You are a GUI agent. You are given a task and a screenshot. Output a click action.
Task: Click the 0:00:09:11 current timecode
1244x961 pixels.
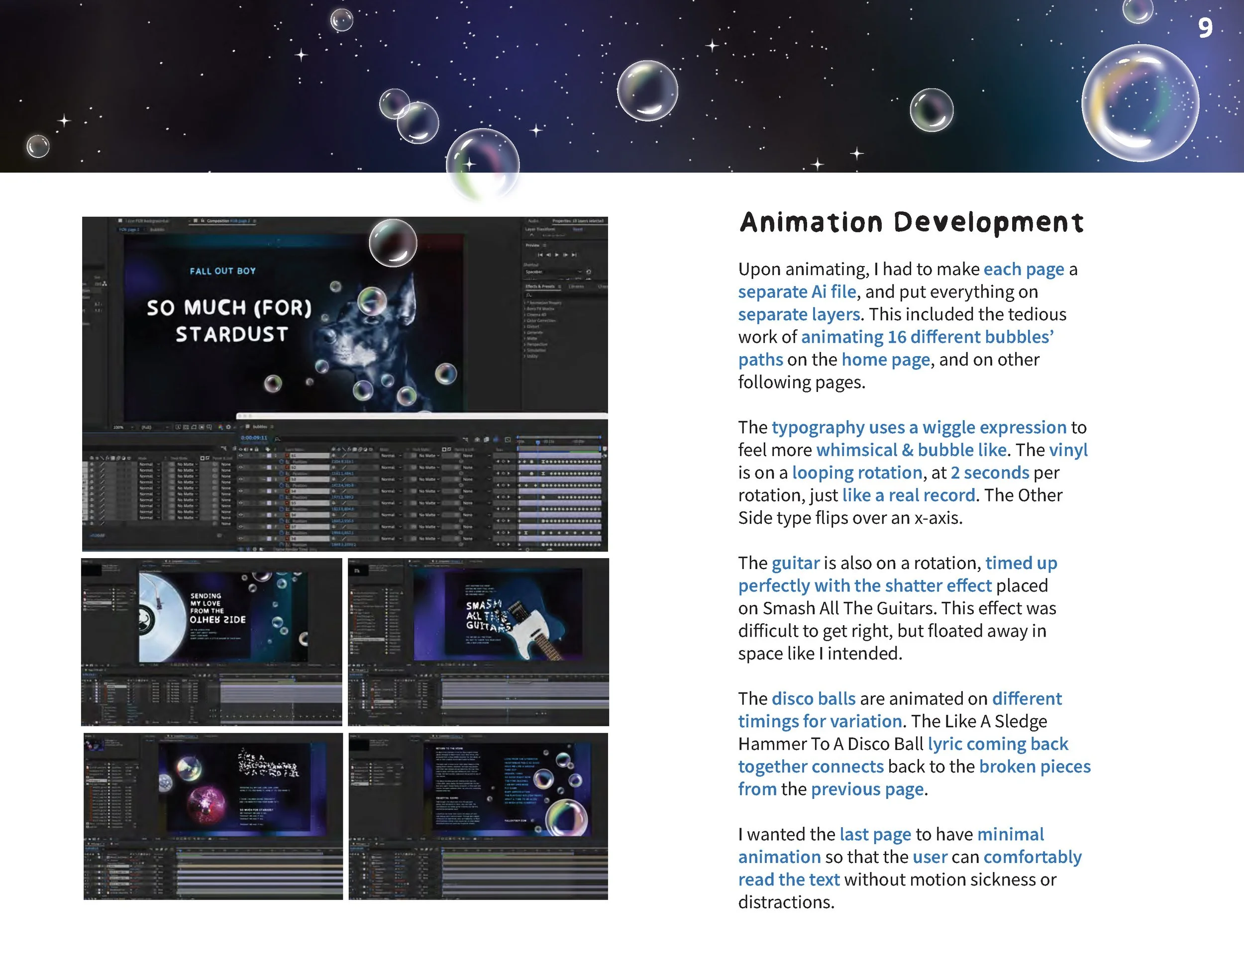(254, 438)
